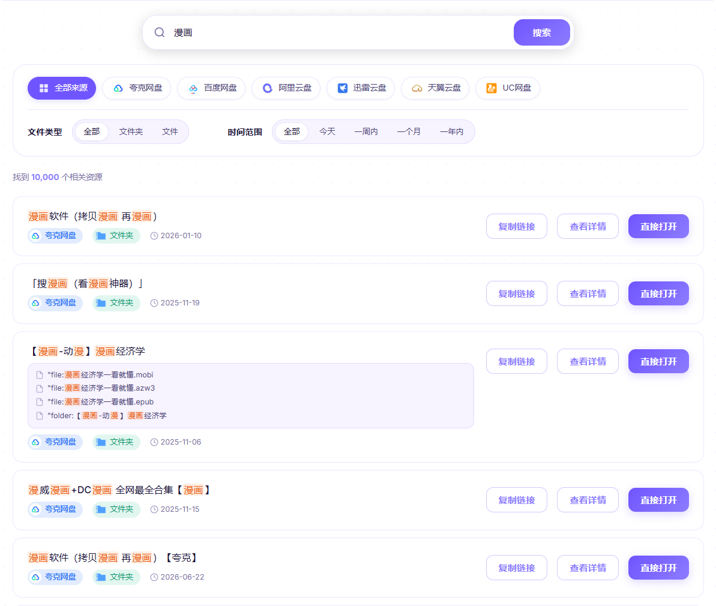This screenshot has height=606, width=716.
Task: Copy link for 搜漫画 result
Action: pos(517,293)
